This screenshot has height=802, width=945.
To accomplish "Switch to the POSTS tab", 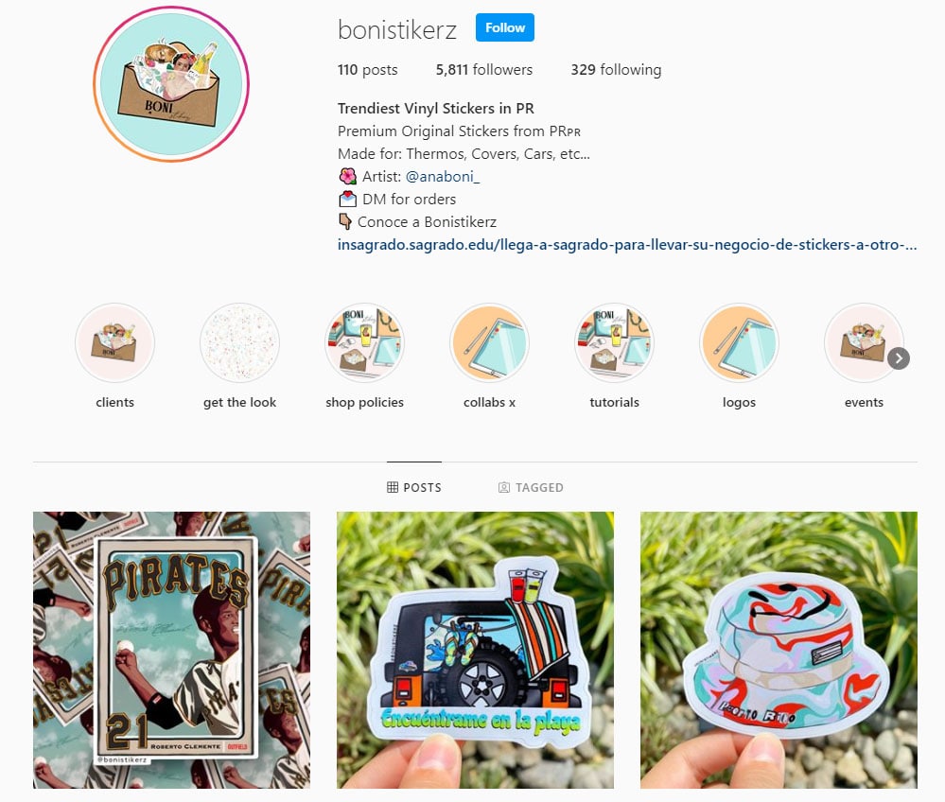I will tap(414, 487).
